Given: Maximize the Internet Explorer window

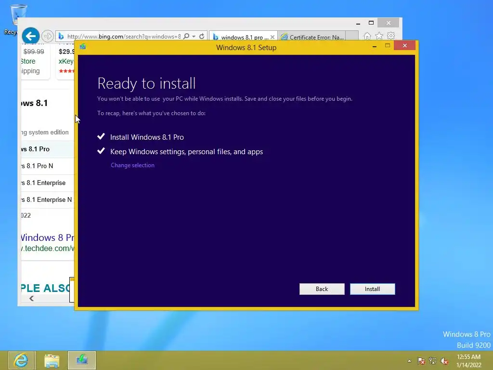Looking at the screenshot, I should 371,23.
